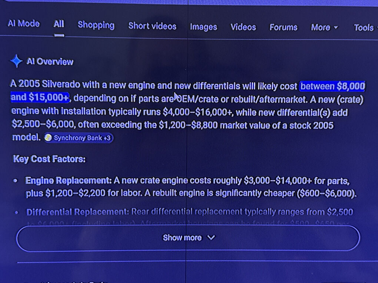Click the Synchrony Bank logo icon
The width and height of the screenshot is (378, 283).
point(48,138)
